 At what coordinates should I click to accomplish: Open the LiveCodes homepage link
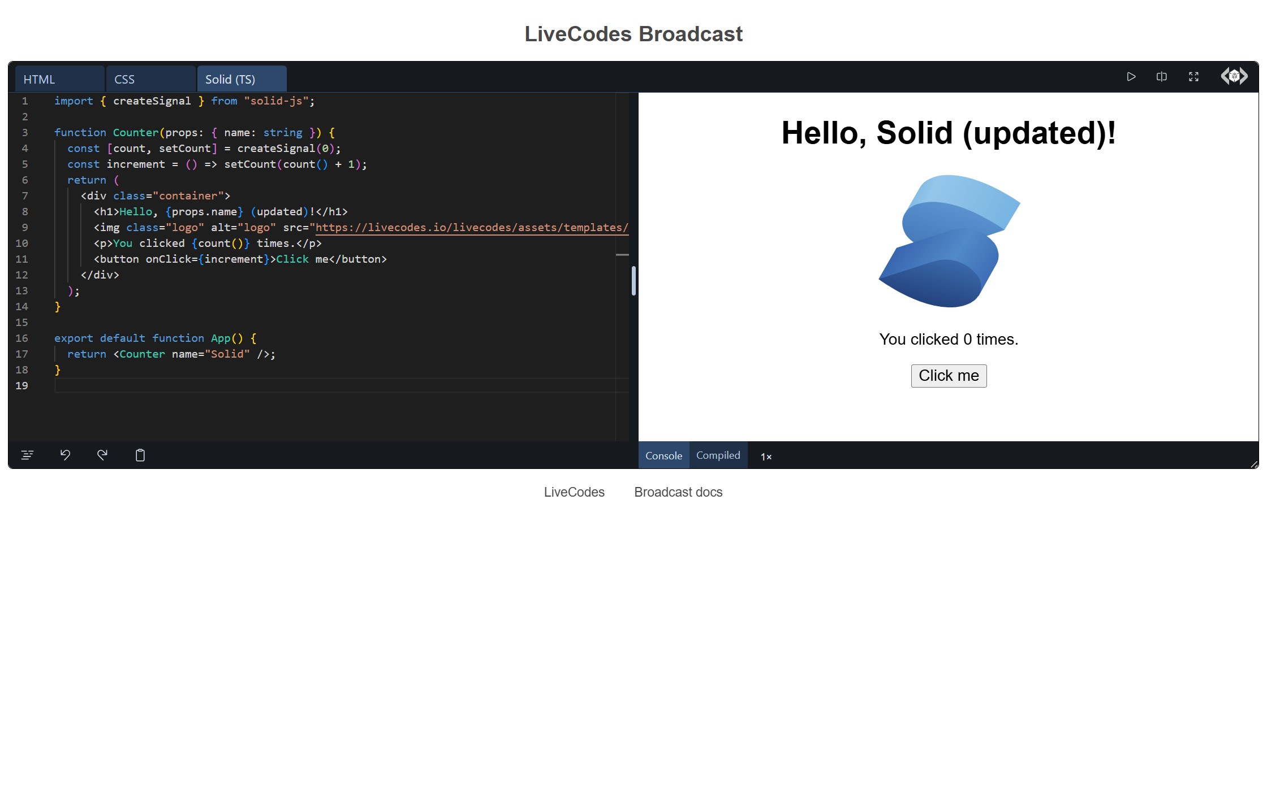(x=574, y=492)
